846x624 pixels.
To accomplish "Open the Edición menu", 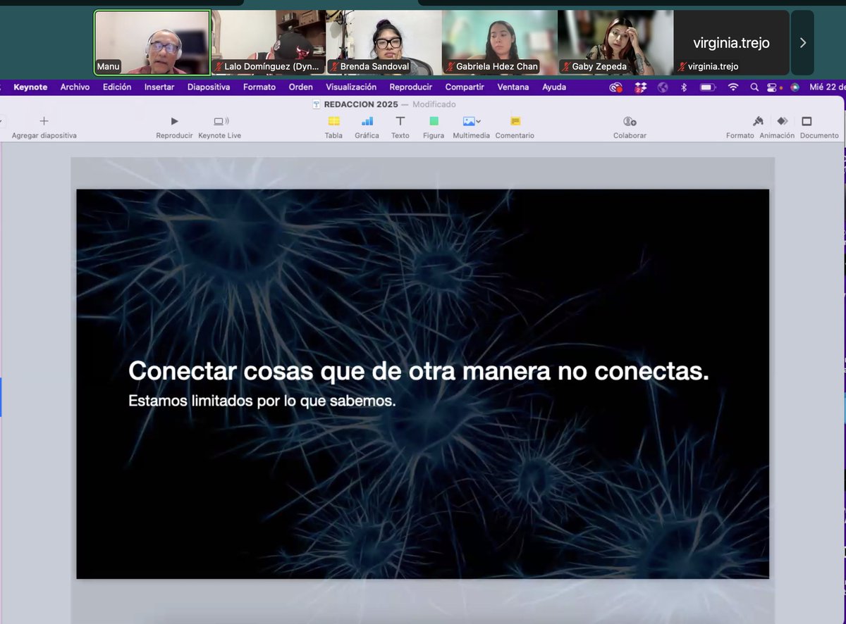I will coord(117,87).
